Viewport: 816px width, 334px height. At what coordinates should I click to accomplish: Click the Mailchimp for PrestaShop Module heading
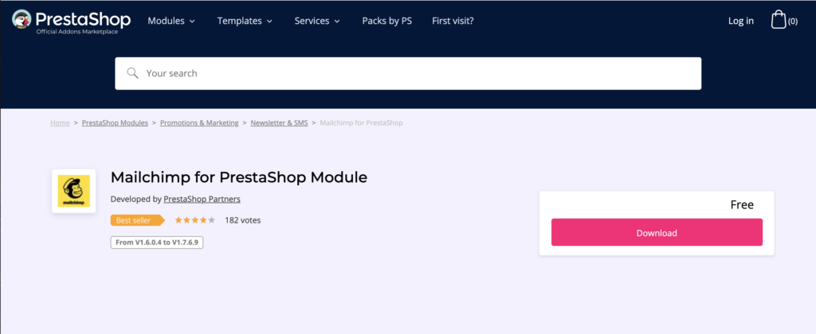[239, 177]
